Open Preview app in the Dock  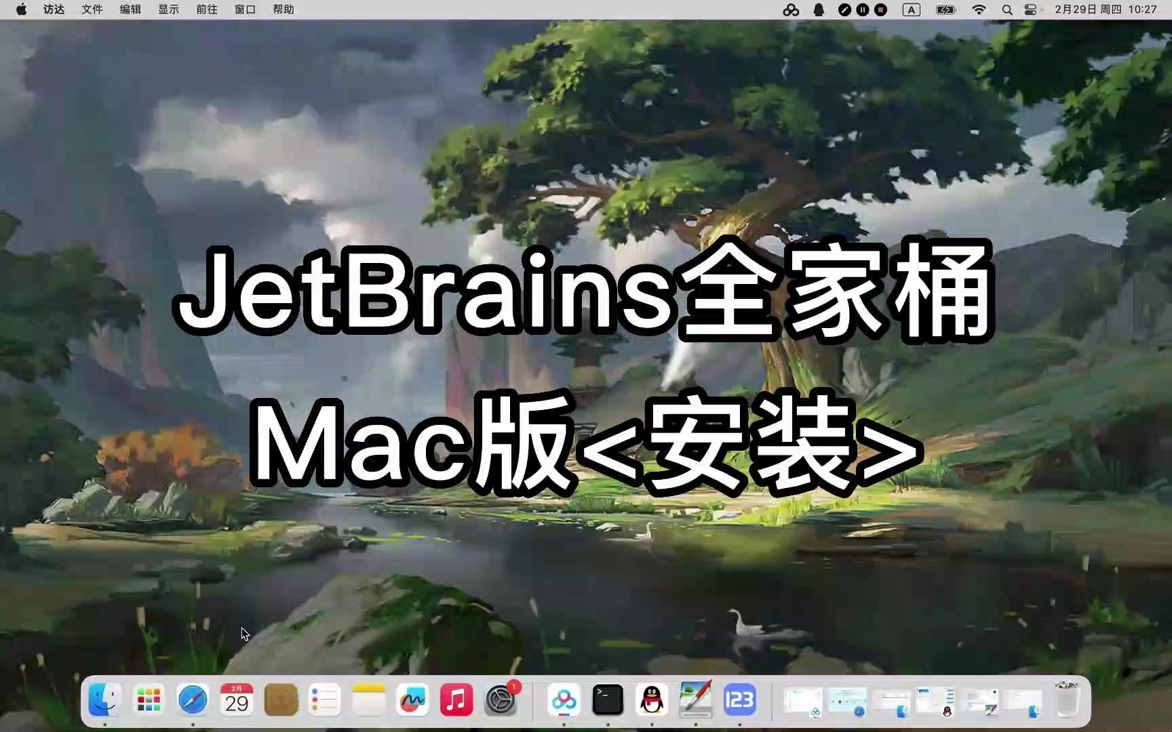[x=696, y=699]
